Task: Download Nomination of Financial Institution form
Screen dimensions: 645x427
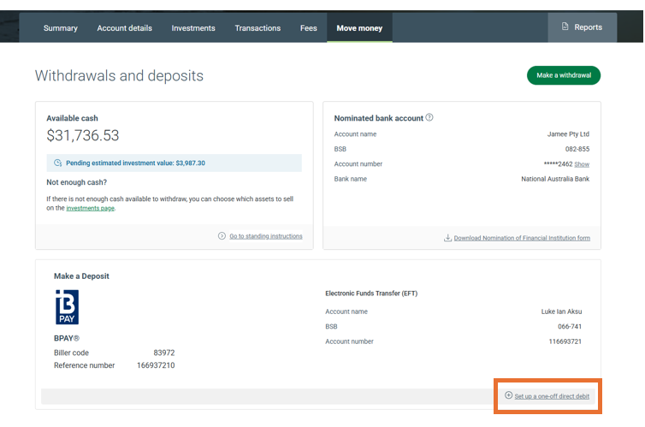Action: [x=522, y=238]
